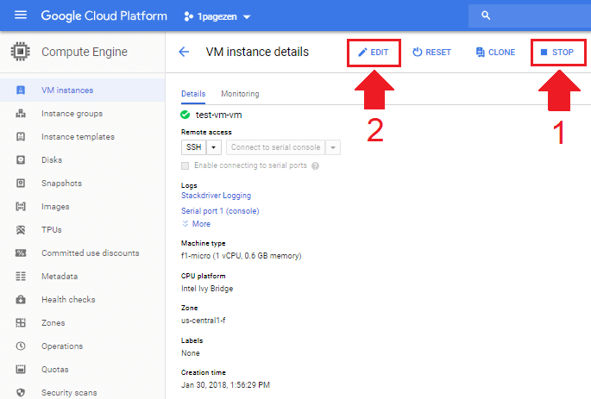Image resolution: width=591 pixels, height=399 pixels.
Task: Click the VM instances sidebar icon
Action: pyautogui.click(x=21, y=90)
